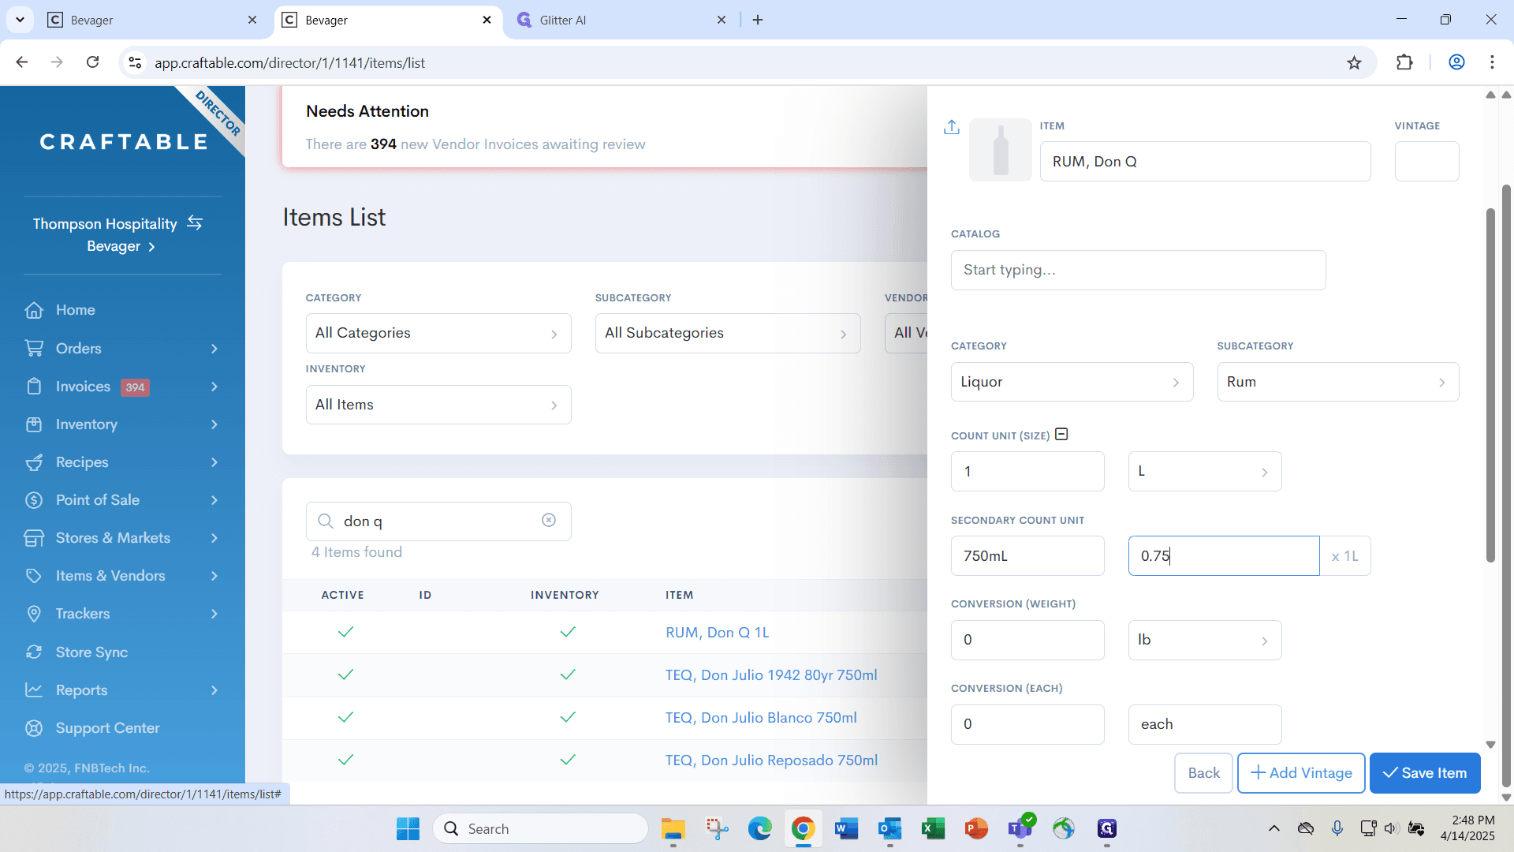The height and width of the screenshot is (852, 1514).
Task: Click the search magnifier icon in items search
Action: click(325, 521)
